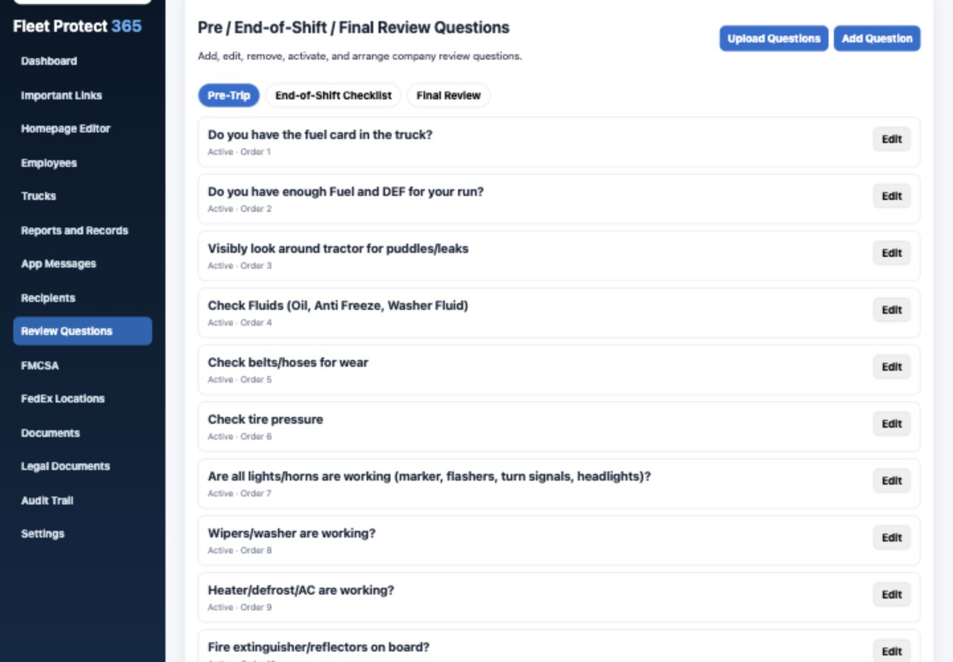Click the Review Questions sidebar item

coord(83,331)
